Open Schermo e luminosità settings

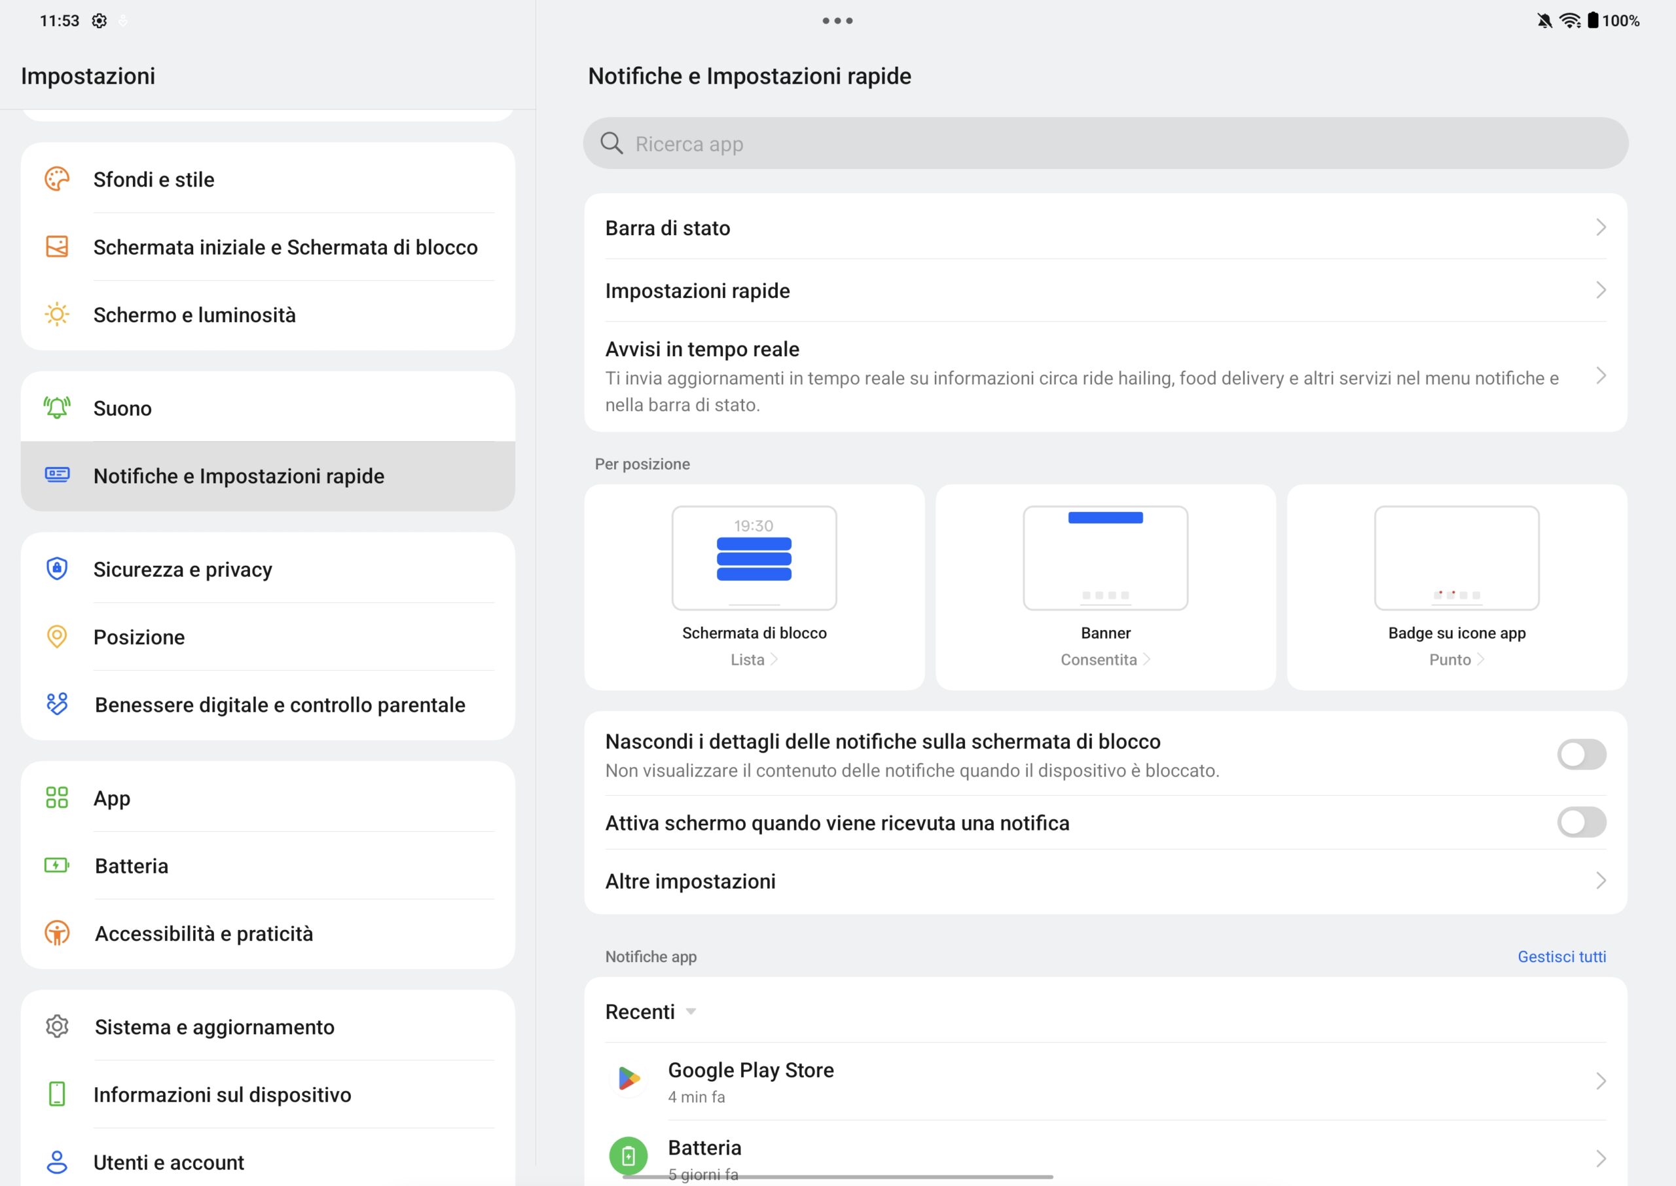(x=268, y=315)
